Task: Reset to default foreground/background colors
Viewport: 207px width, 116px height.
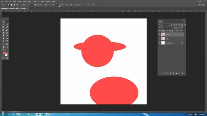Action: coord(4,56)
